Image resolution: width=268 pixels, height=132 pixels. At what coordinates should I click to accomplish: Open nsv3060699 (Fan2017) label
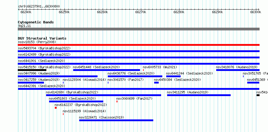point(134,98)
